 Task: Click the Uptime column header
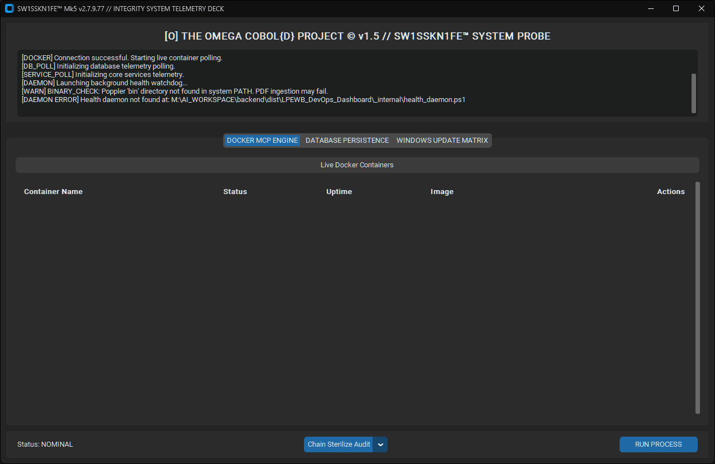point(339,191)
